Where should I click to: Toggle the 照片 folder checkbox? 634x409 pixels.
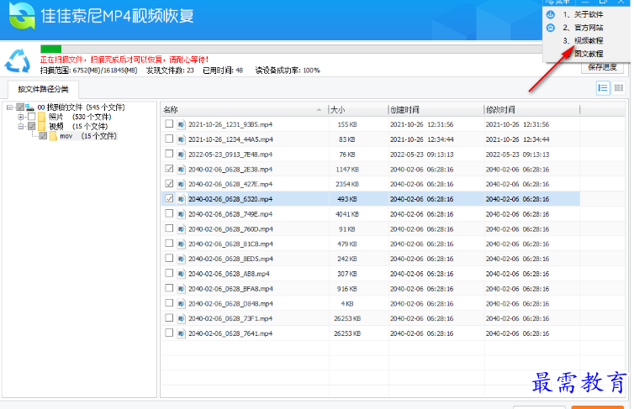coord(32,117)
